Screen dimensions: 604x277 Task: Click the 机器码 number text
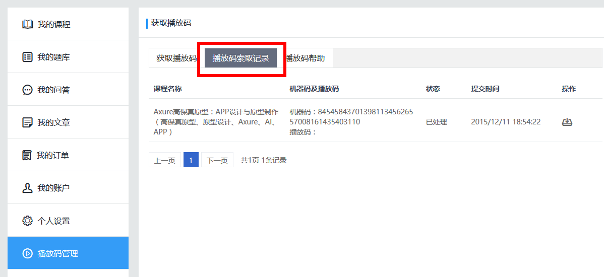point(351,117)
